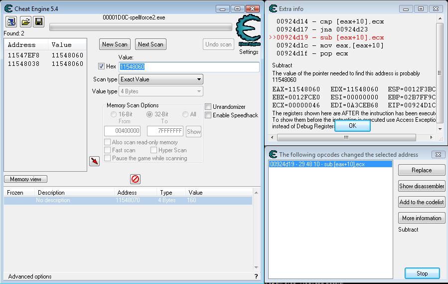Click the floppy disk save icon
This screenshot has width=448, height=284.
(x=39, y=21)
